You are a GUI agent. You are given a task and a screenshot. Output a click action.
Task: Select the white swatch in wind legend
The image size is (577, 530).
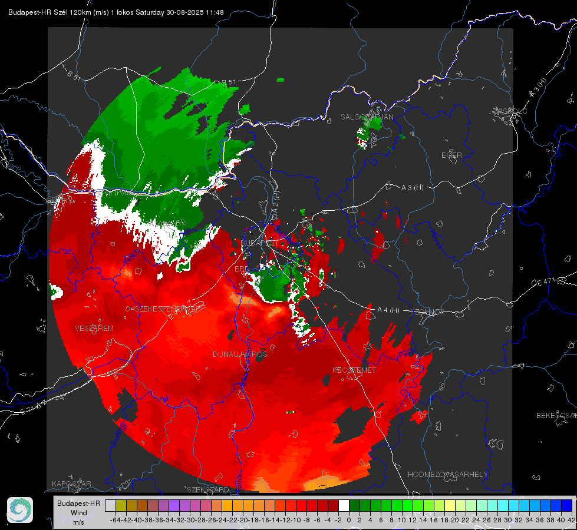(344, 505)
